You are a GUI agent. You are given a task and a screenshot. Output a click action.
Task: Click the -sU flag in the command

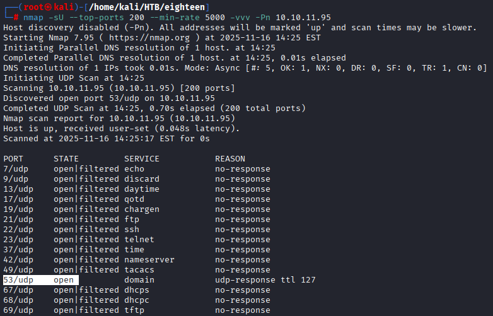coord(51,18)
